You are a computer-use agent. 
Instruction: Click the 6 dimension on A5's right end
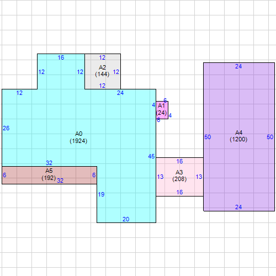pyautogui.click(x=94, y=175)
